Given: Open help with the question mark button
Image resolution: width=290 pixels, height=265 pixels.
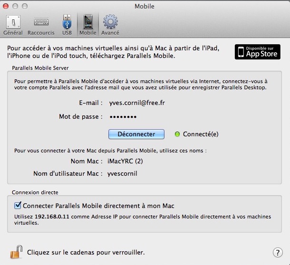Looking at the screenshot, I should click(278, 252).
